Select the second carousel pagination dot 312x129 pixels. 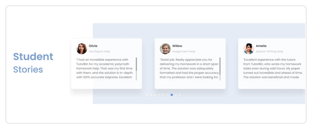coord(151,95)
